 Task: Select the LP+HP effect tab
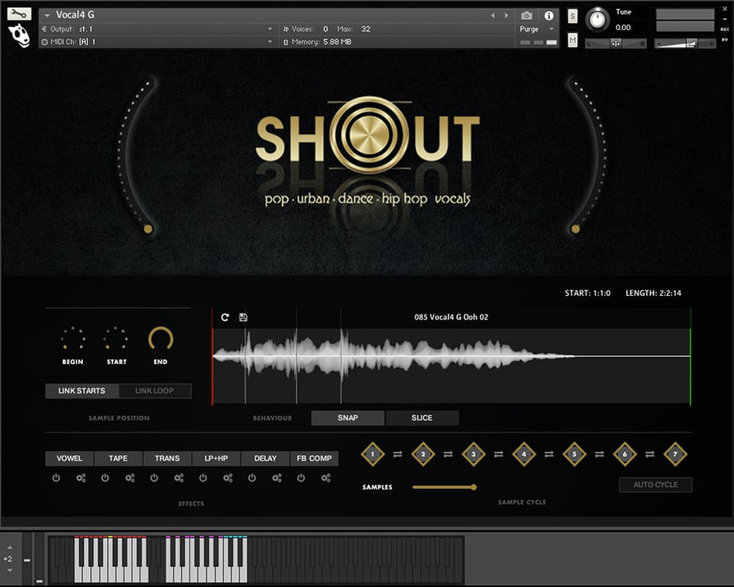click(x=216, y=458)
